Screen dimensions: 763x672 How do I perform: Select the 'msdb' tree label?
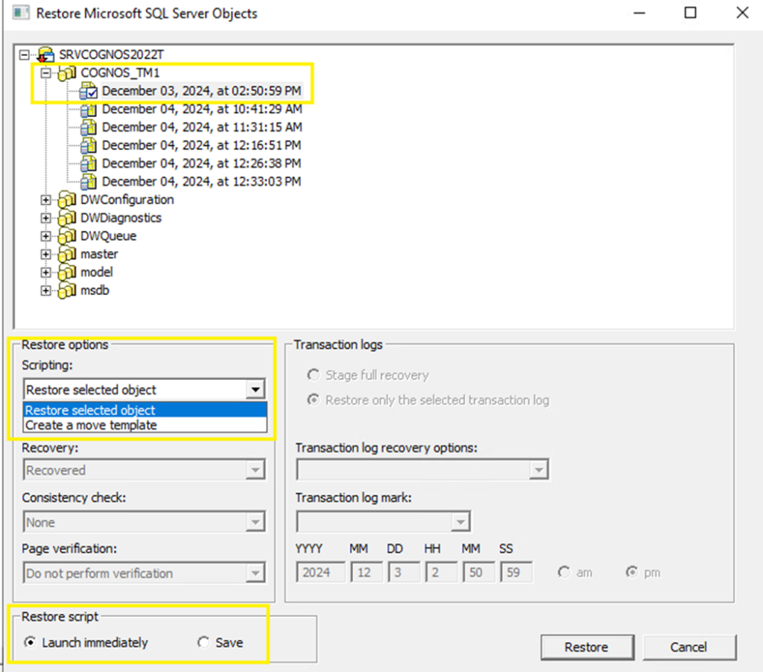coord(95,291)
